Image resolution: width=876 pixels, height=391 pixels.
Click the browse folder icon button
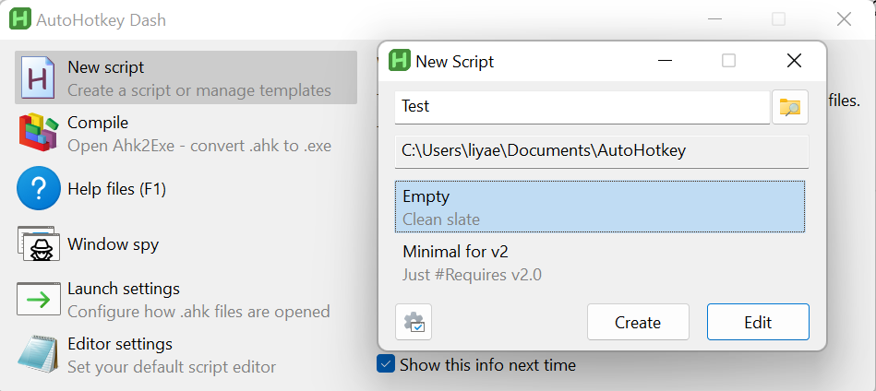pyautogui.click(x=790, y=107)
